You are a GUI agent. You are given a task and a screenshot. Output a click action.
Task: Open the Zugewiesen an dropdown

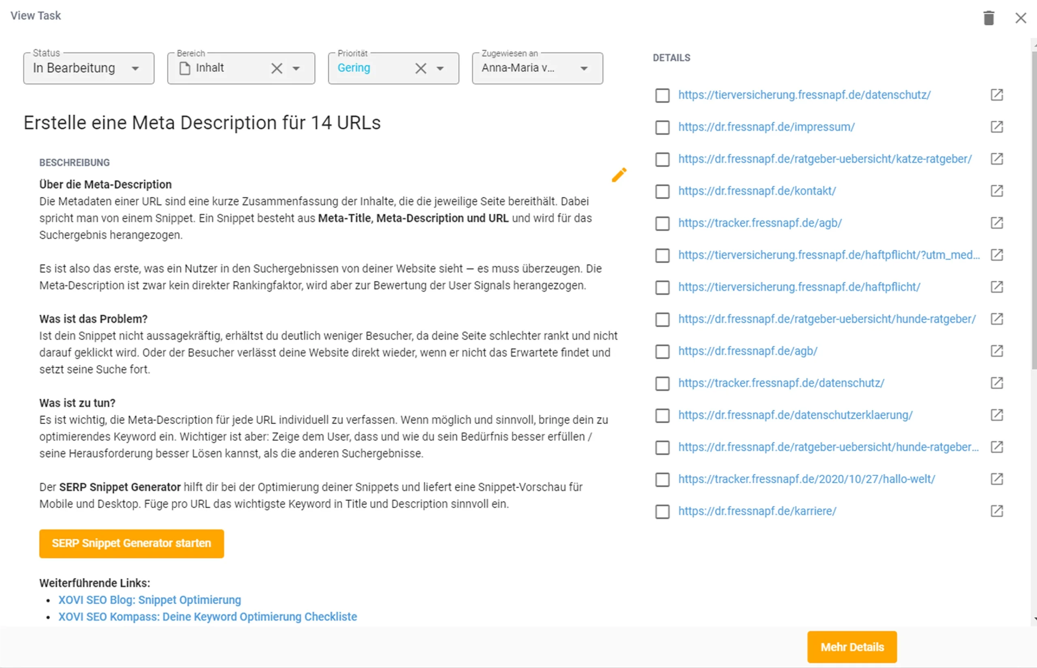[x=584, y=69]
